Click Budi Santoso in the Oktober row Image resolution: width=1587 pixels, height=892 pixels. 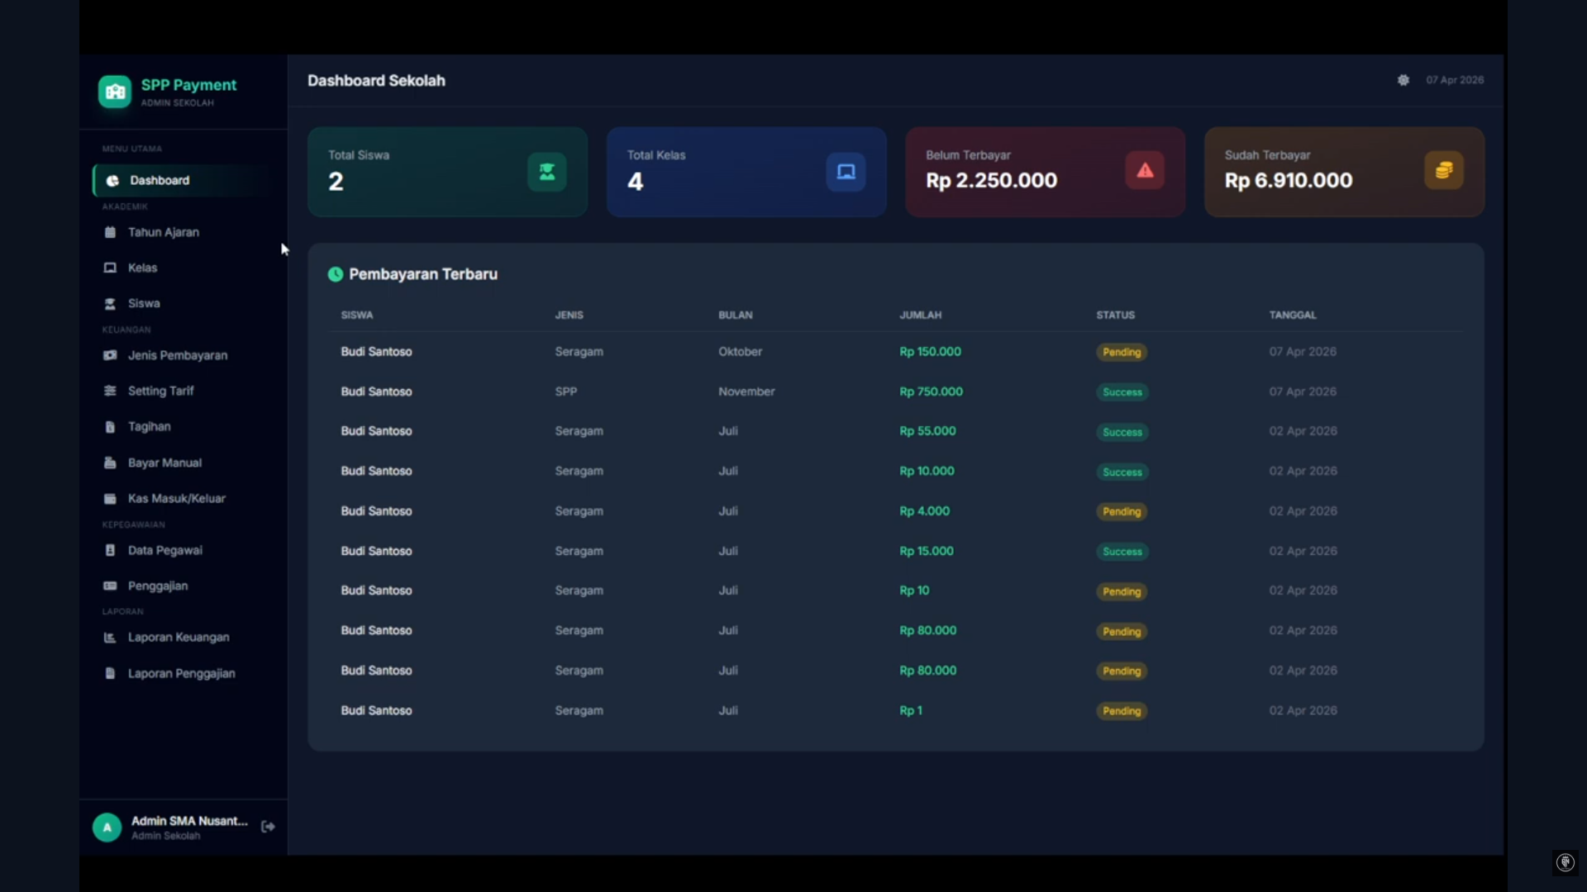376,352
